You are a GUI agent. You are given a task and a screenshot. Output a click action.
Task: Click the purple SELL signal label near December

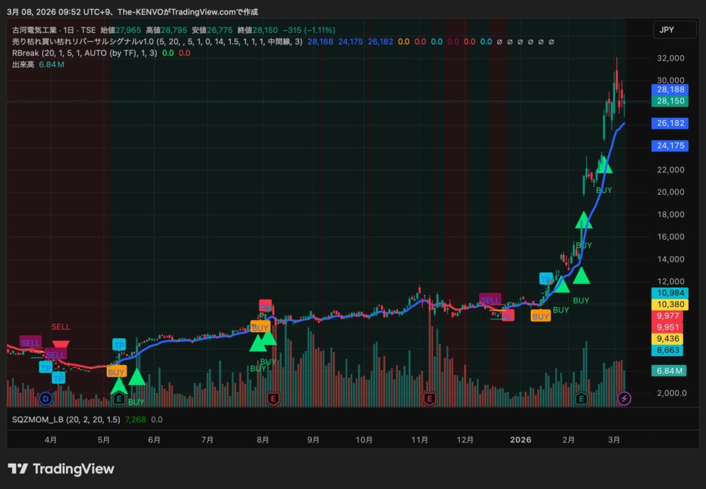pos(490,300)
